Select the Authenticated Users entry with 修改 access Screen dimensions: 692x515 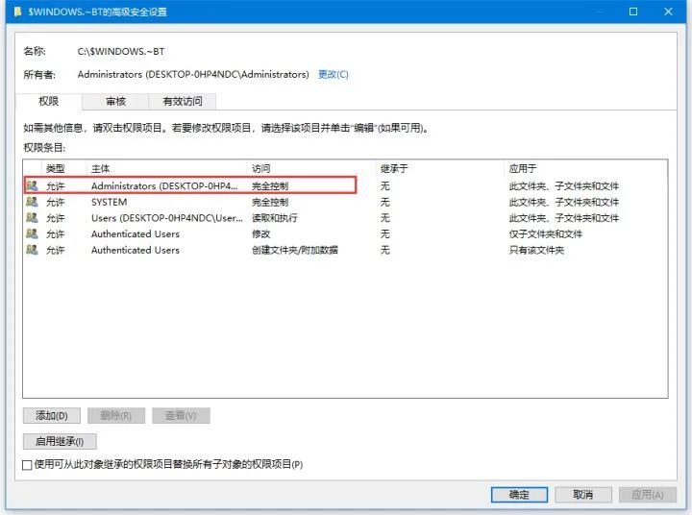[136, 233]
